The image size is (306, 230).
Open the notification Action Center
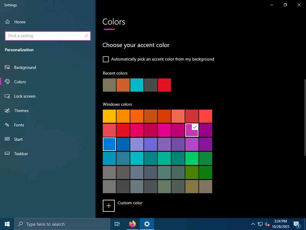tap(296, 224)
